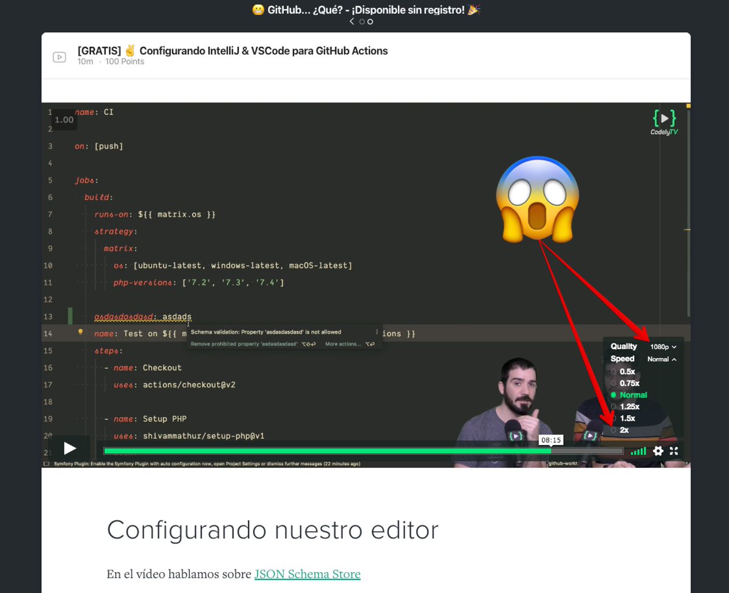Select Normal playback speed

pos(629,395)
